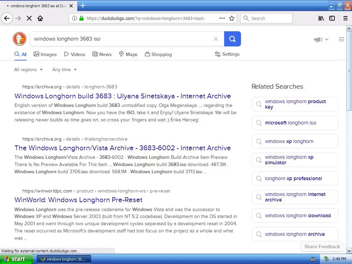Switch to the Maps tab
Viewport: 352px width, 264px height.
click(128, 54)
